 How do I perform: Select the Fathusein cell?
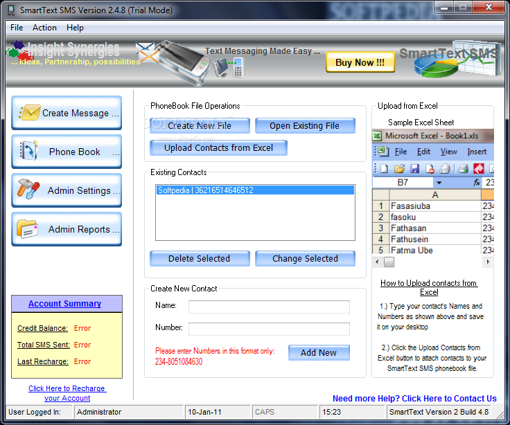coord(435,239)
